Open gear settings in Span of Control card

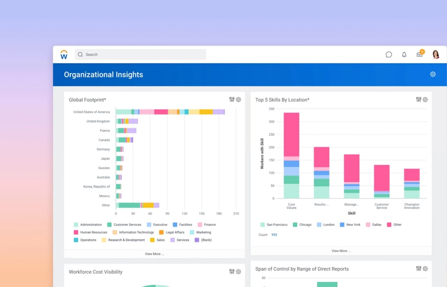click(425, 269)
